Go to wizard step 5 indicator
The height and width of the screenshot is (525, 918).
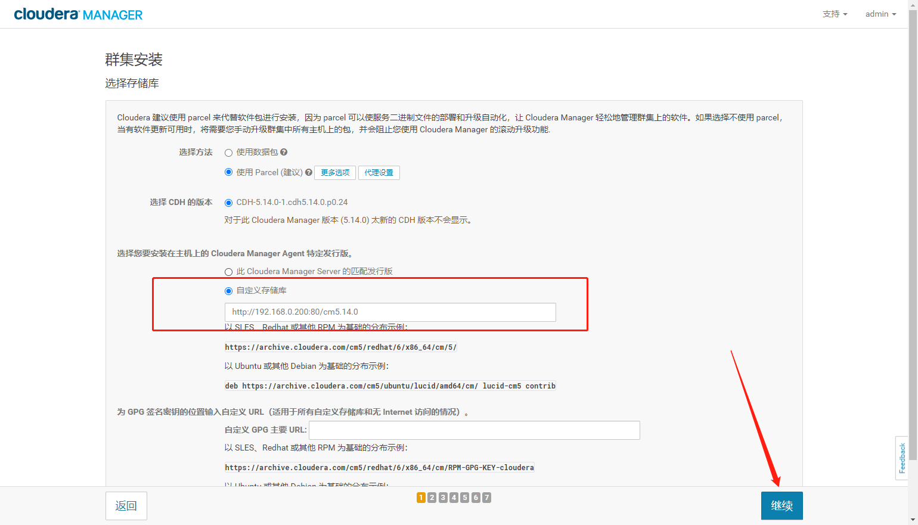point(465,498)
